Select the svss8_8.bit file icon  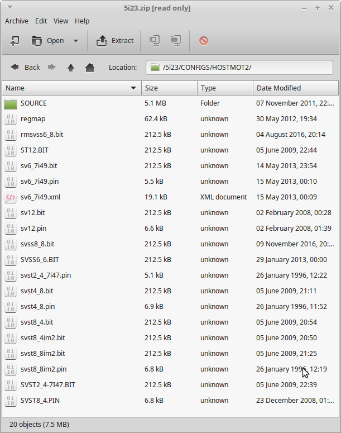pyautogui.click(x=11, y=244)
